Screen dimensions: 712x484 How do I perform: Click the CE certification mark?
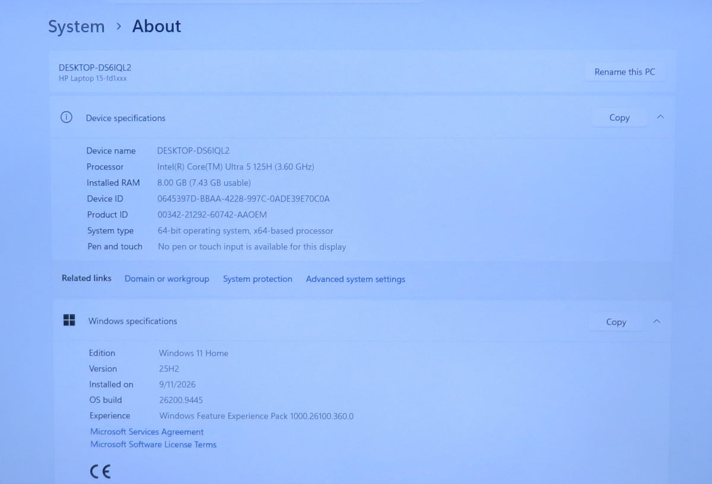[100, 472]
